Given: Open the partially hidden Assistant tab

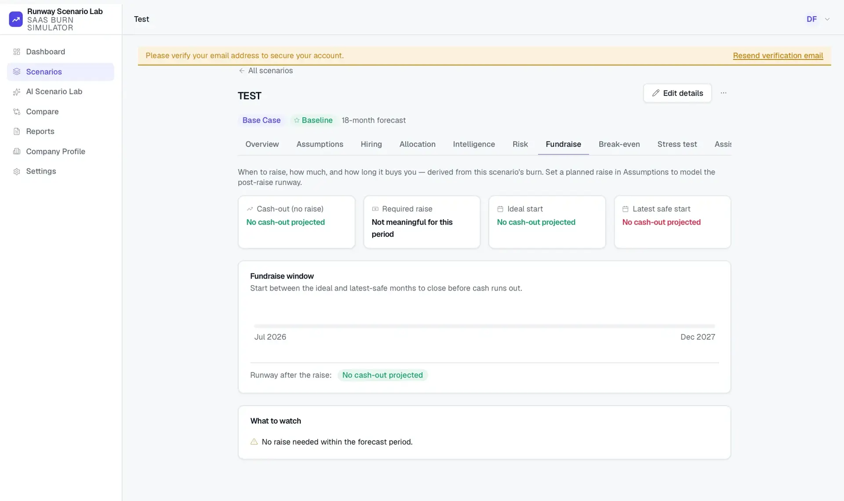Looking at the screenshot, I should [x=722, y=144].
